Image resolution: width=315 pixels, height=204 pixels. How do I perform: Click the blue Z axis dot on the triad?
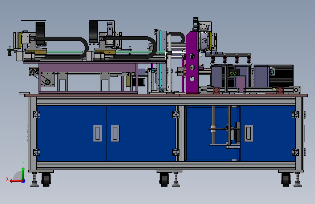coord(24,181)
